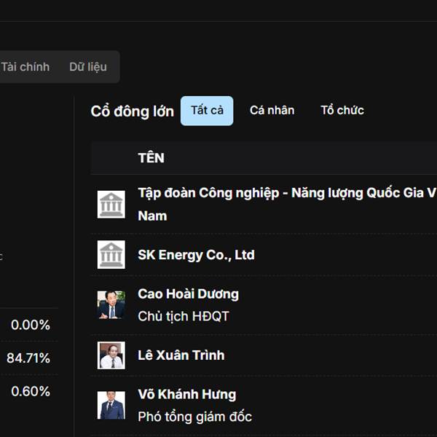The height and width of the screenshot is (437, 437).
Task: Filter shareholders by Tổ chức
Action: click(342, 111)
